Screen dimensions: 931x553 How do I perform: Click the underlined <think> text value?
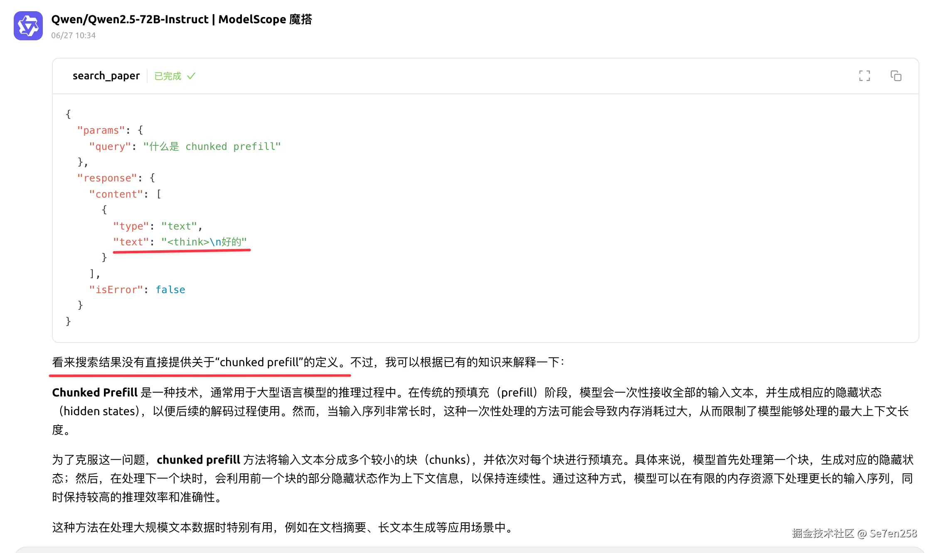point(204,242)
